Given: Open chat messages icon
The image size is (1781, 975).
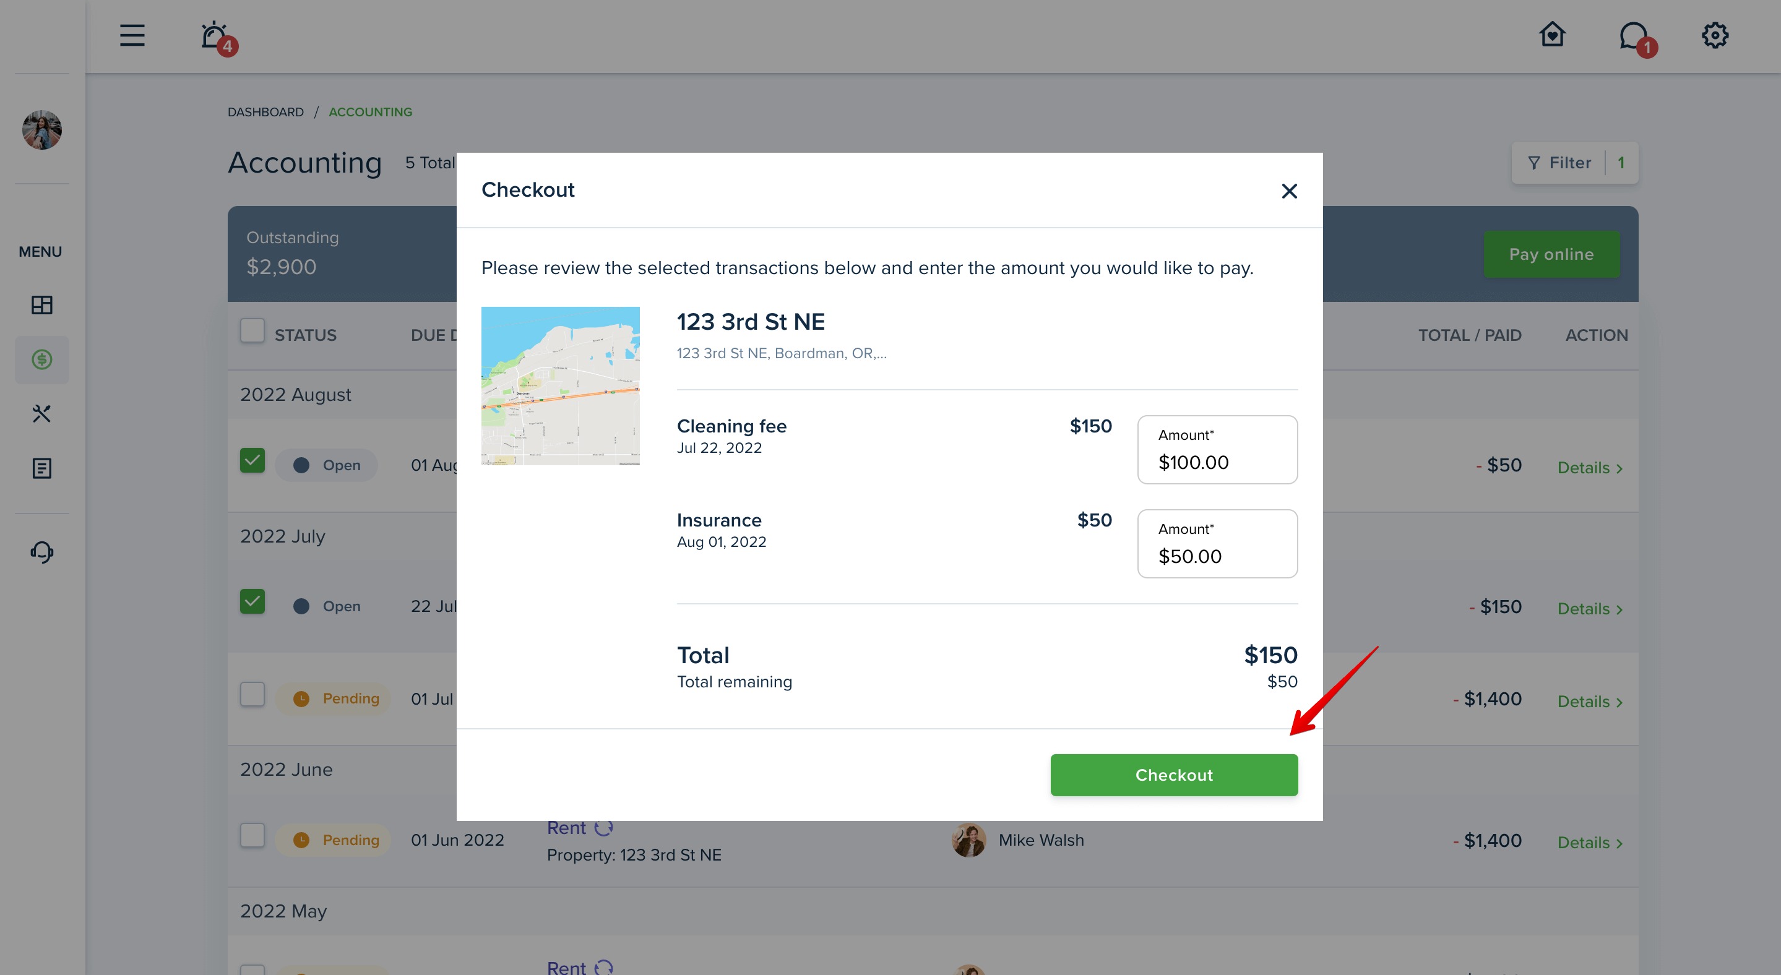Looking at the screenshot, I should pyautogui.click(x=1635, y=37).
